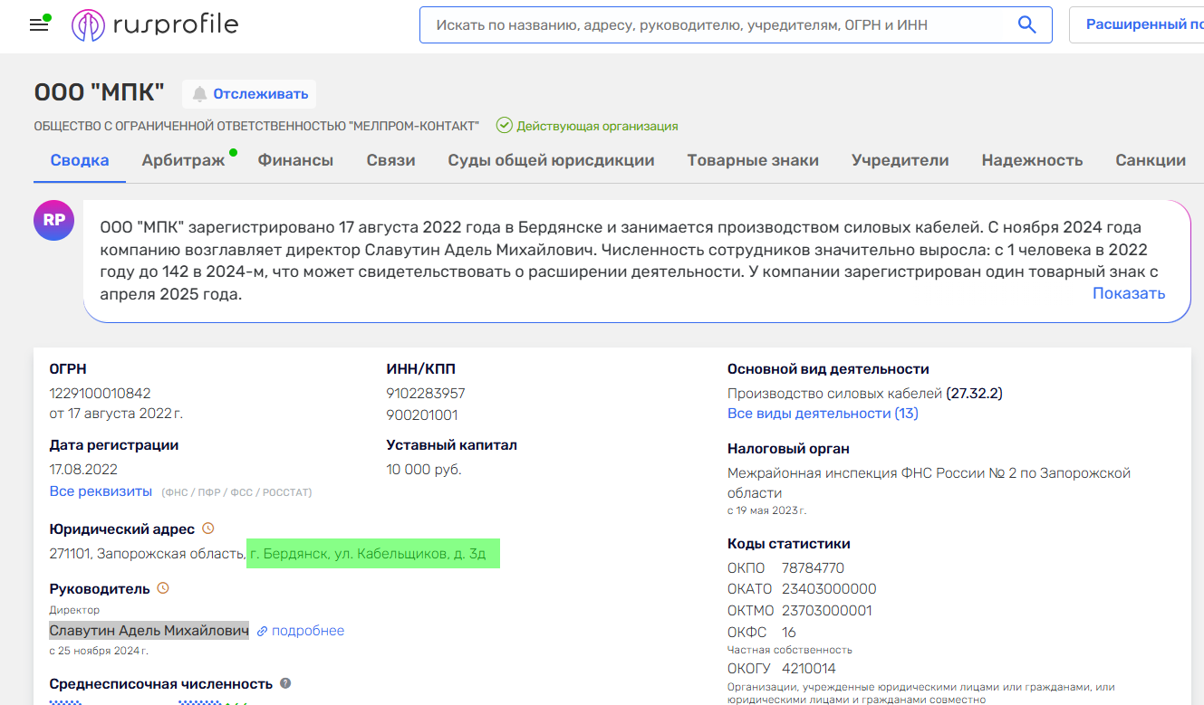Screen dimensions: 1204x705
Task: Click director name Славутин Адель Михайлович
Action: coord(149,631)
